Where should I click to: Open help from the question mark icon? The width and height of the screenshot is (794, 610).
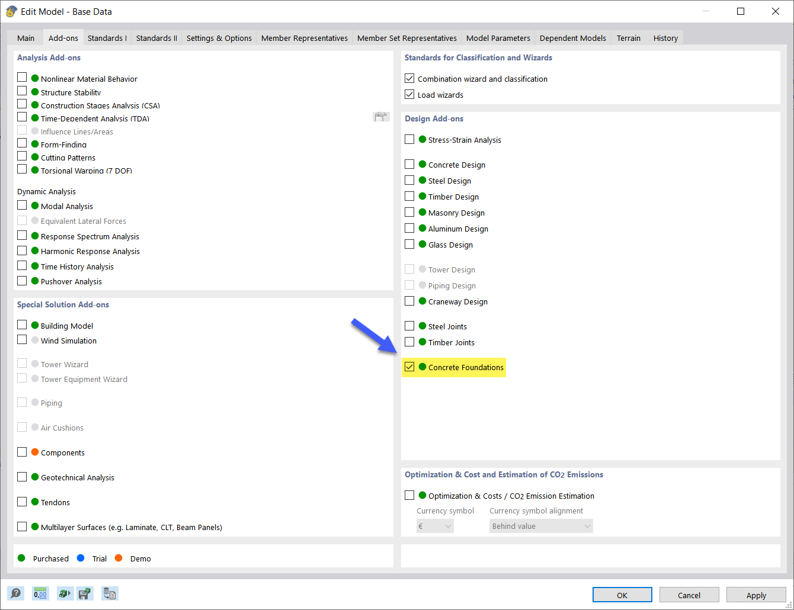[15, 593]
